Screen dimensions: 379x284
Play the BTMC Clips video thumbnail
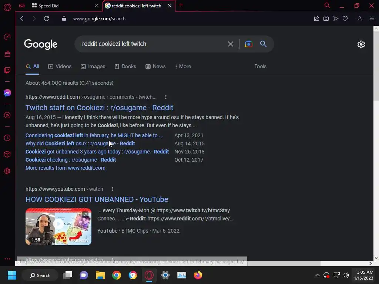[58, 227]
